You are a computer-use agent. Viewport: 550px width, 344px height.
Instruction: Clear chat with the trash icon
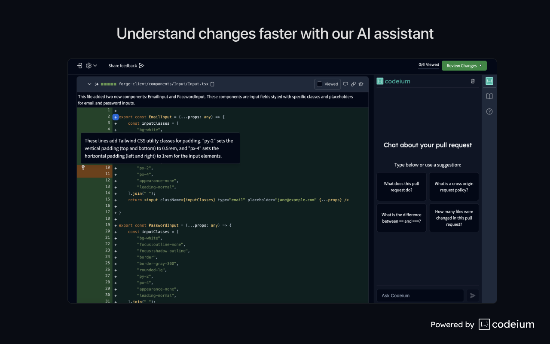coord(473,81)
